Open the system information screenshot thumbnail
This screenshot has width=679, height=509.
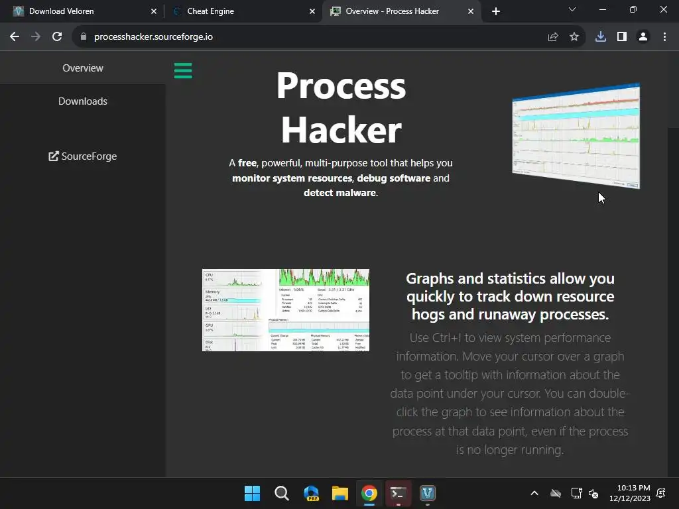(x=285, y=310)
